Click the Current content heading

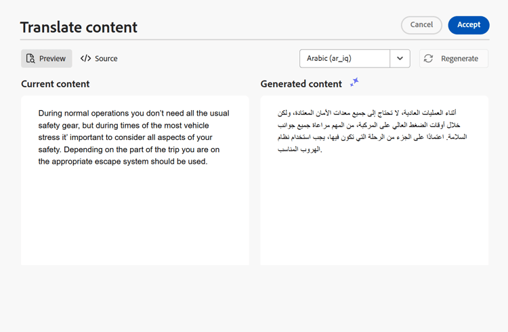click(x=56, y=84)
